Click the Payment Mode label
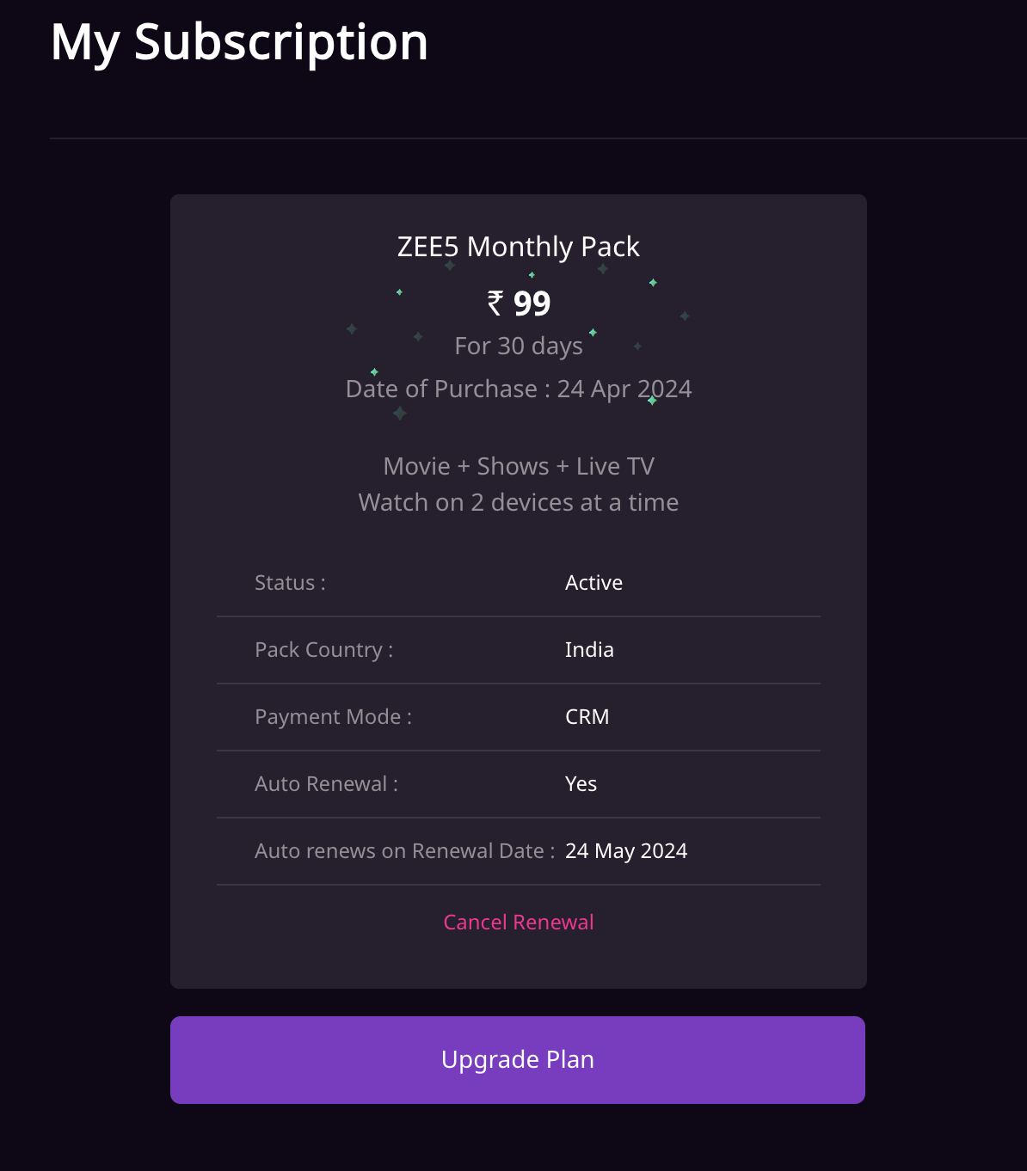This screenshot has width=1027, height=1171. [333, 717]
